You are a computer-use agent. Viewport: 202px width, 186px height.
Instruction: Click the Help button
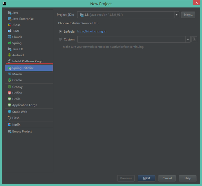coord(188,178)
